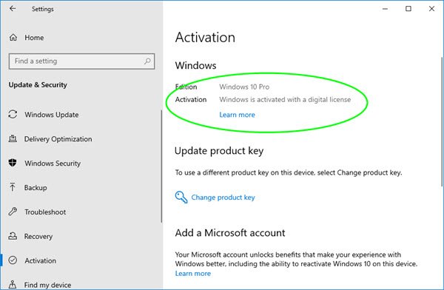Viewport: 444px width, 290px height.
Task: Select Delivery Optimization in sidebar
Action: [58, 139]
